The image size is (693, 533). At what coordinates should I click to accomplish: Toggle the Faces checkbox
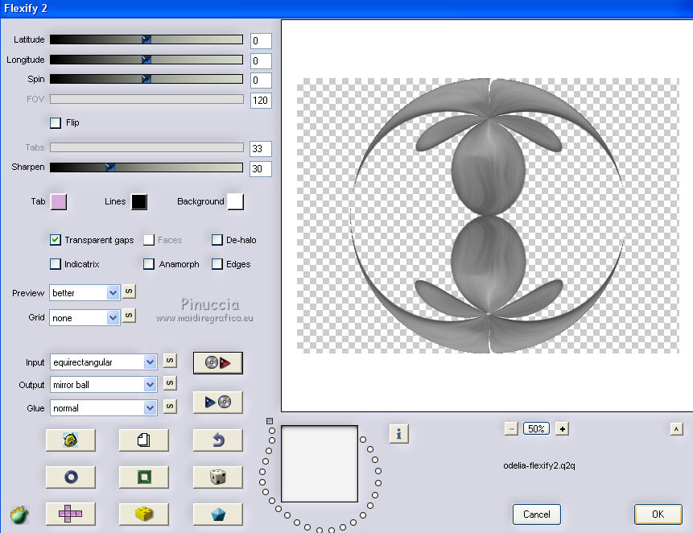tap(149, 240)
